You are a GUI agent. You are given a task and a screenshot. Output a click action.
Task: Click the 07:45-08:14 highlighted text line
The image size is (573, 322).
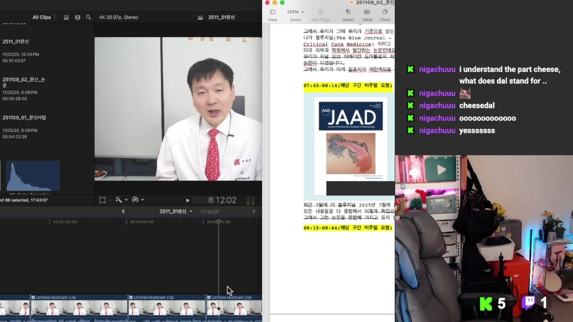tap(348, 85)
